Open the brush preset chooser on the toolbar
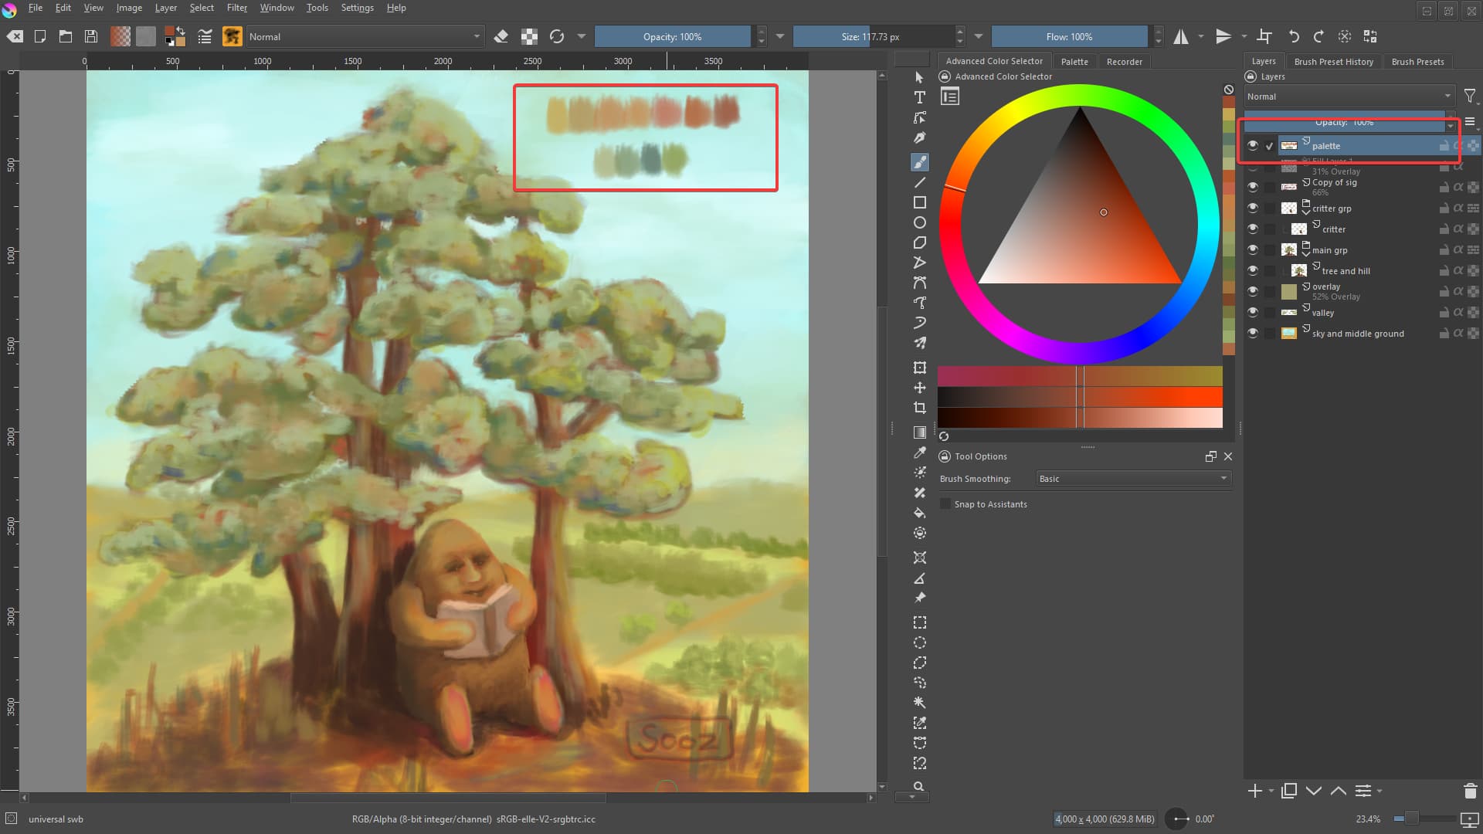Image resolution: width=1483 pixels, height=834 pixels. [x=232, y=36]
